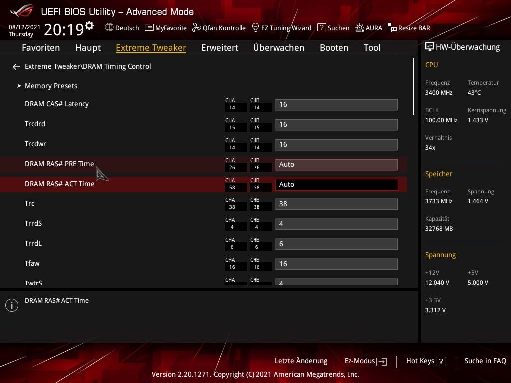Screen dimensions: 511x383
Task: Click the AURA lighting icon
Action: tap(359, 28)
